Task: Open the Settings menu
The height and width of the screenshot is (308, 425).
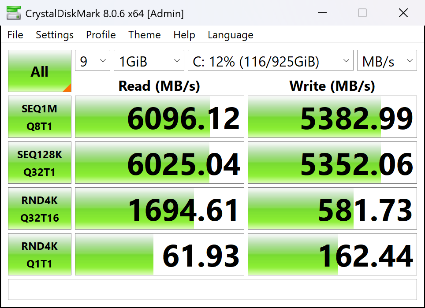Action: click(55, 35)
